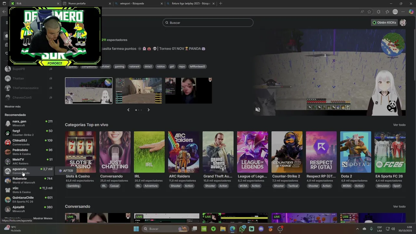
Task: Expand followed channels with Mostrar más
Action: (x=13, y=107)
